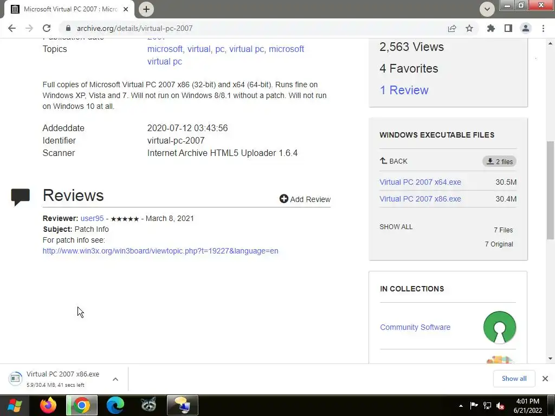Click the Virtual PC 2007 x86.exe download item

click(x=63, y=379)
